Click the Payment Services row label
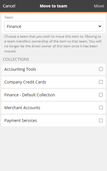Image resolution: width=107 pixels, height=171 pixels. pos(21,121)
